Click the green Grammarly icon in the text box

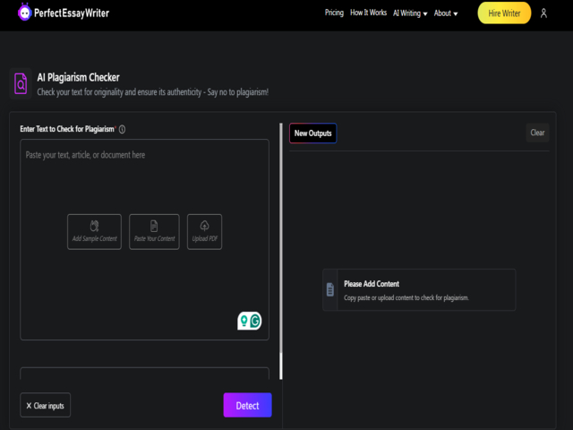pos(254,321)
